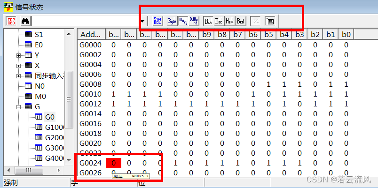Screen dimensions: 378x188
Task: Select the G3000 tree item
Action: (x=55, y=148)
